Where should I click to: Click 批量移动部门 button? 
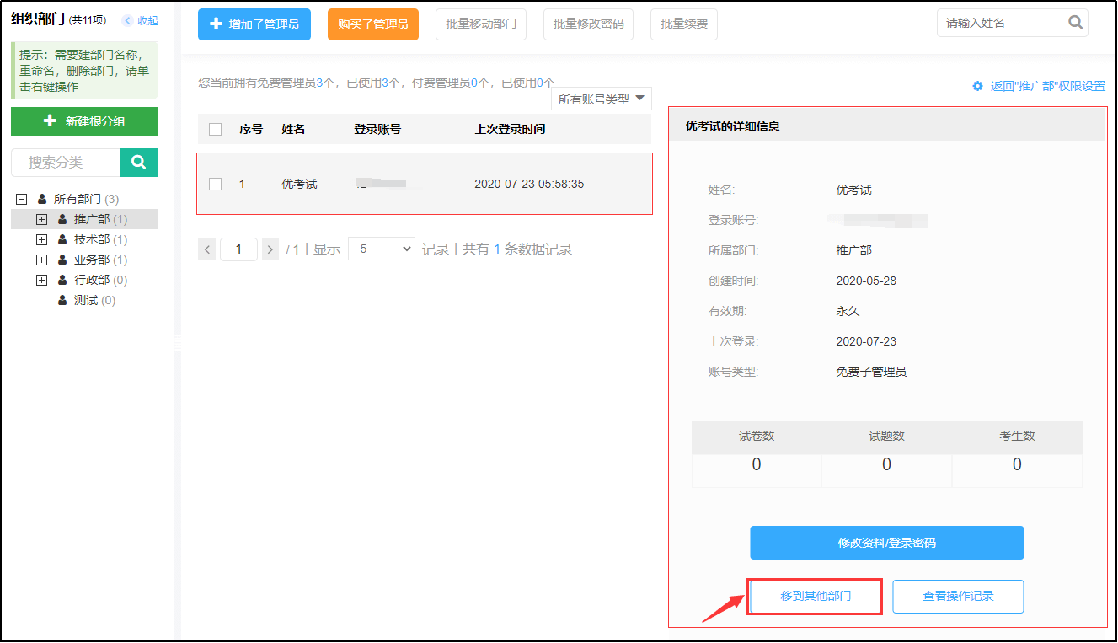tap(481, 24)
